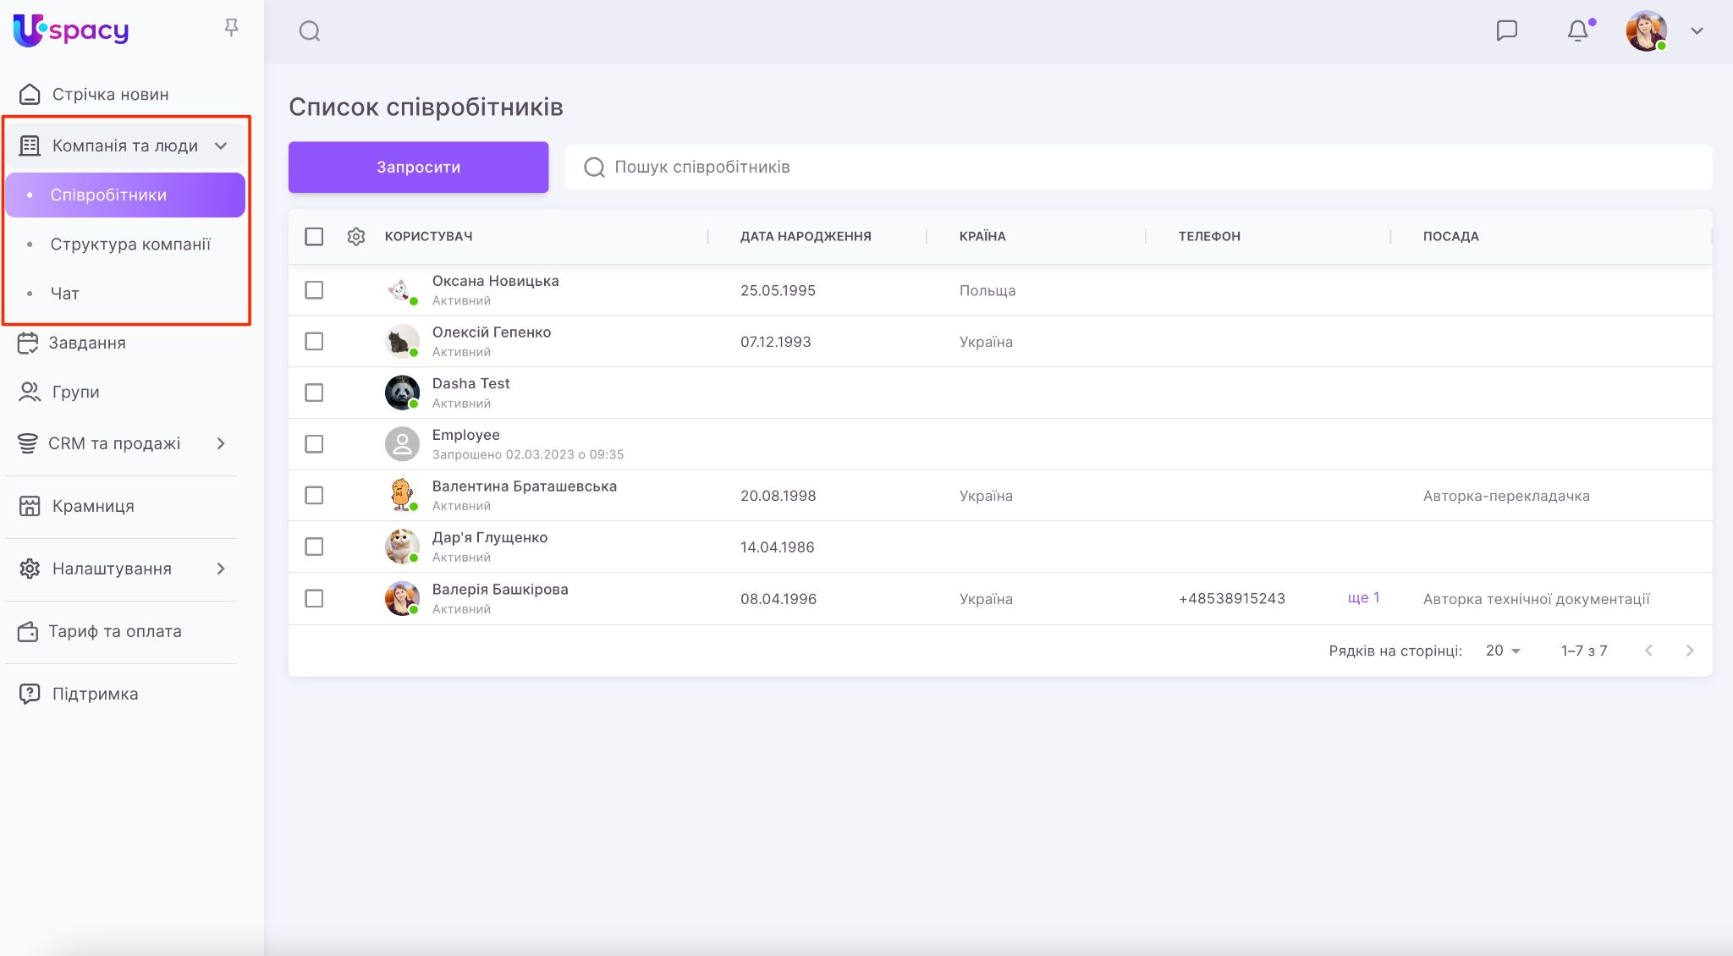
Task: Click the table column settings gear icon
Action: pyautogui.click(x=356, y=237)
